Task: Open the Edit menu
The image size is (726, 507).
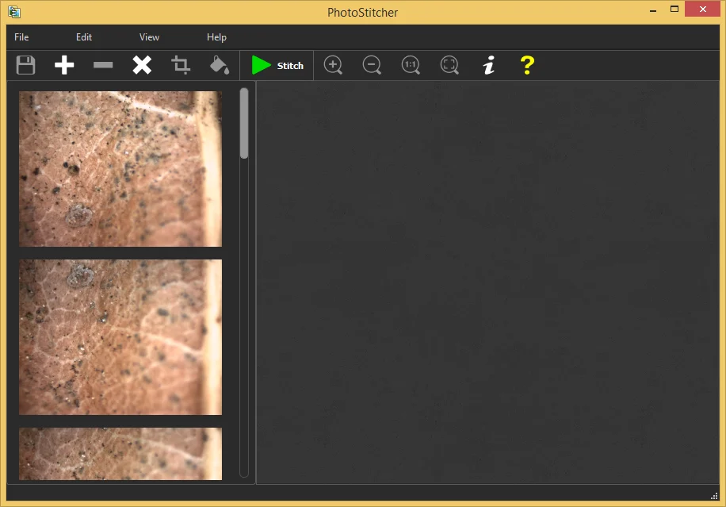Action: (84, 37)
